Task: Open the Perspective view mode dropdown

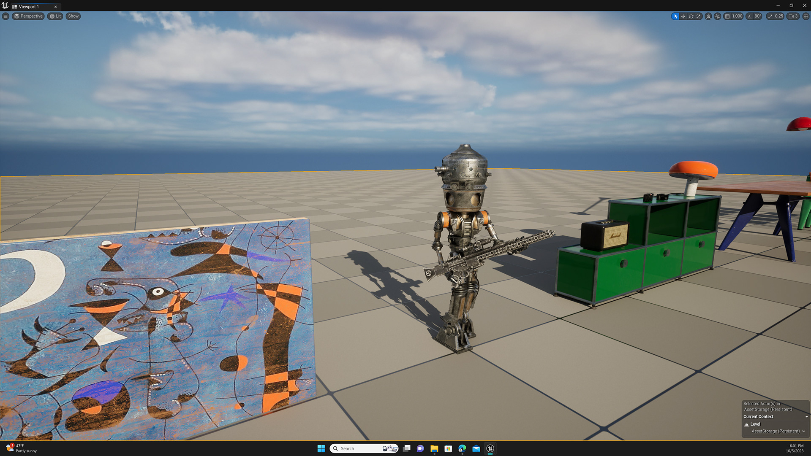Action: pos(28,16)
